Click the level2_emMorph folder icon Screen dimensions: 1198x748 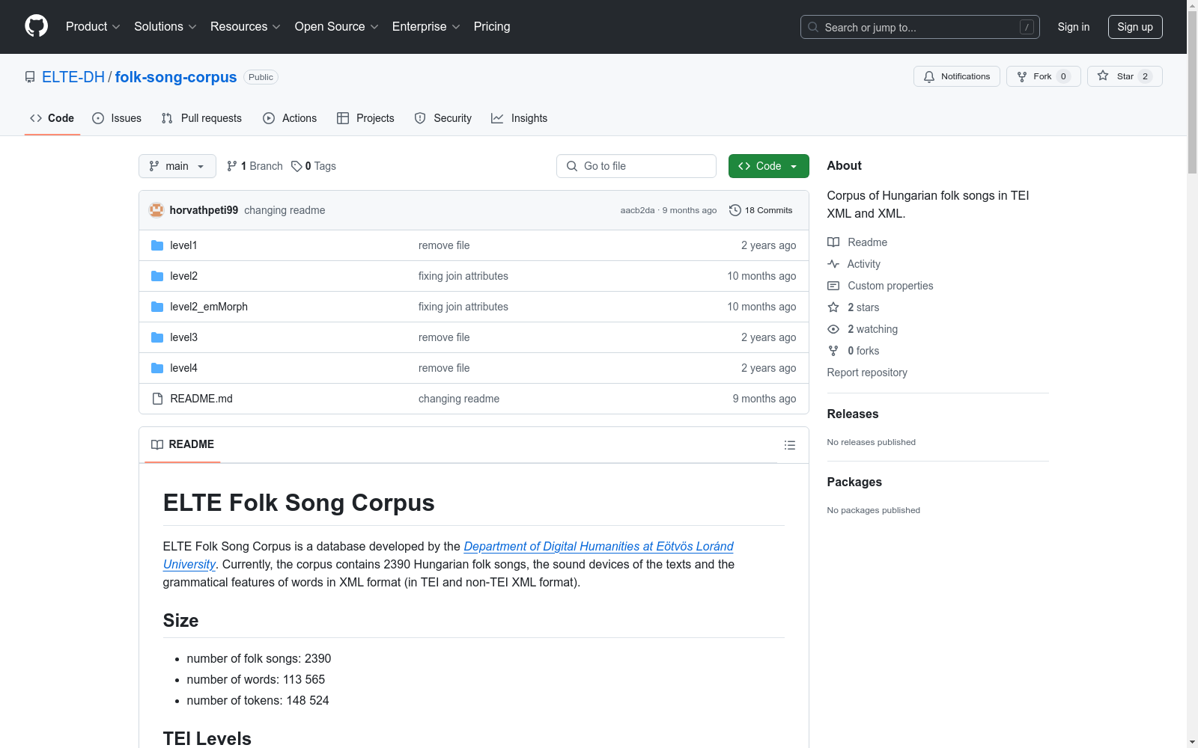tap(157, 307)
